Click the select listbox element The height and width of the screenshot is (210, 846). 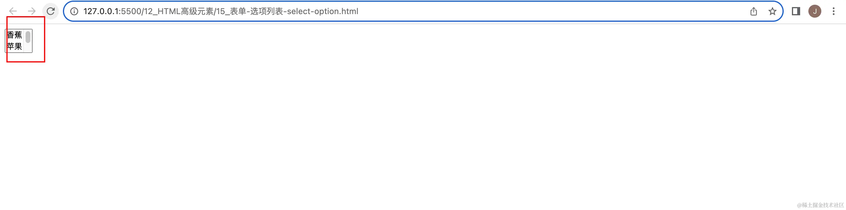[19, 41]
